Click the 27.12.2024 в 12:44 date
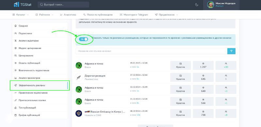261x127 pixels. 139,75
